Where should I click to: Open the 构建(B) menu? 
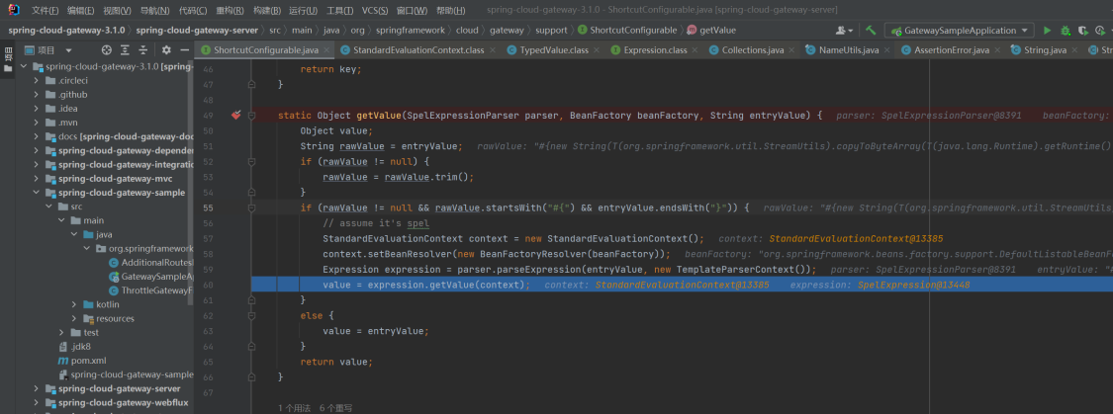[267, 11]
